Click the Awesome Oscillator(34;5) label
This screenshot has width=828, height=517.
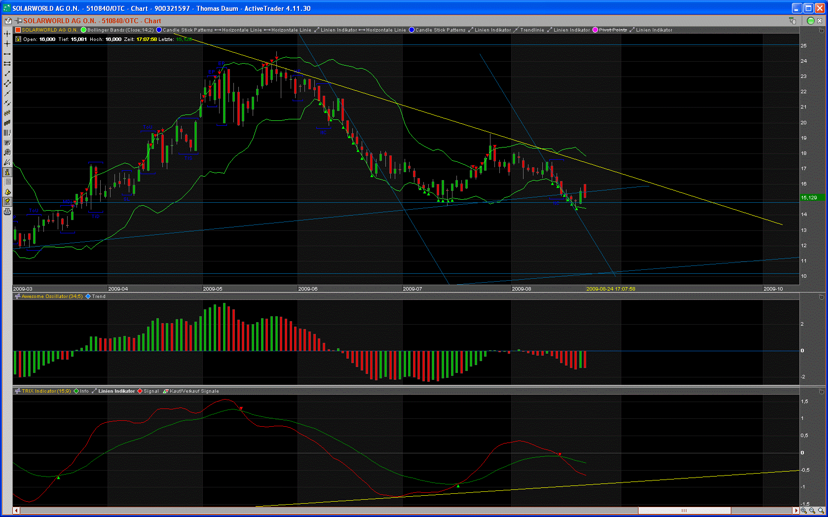tap(52, 296)
